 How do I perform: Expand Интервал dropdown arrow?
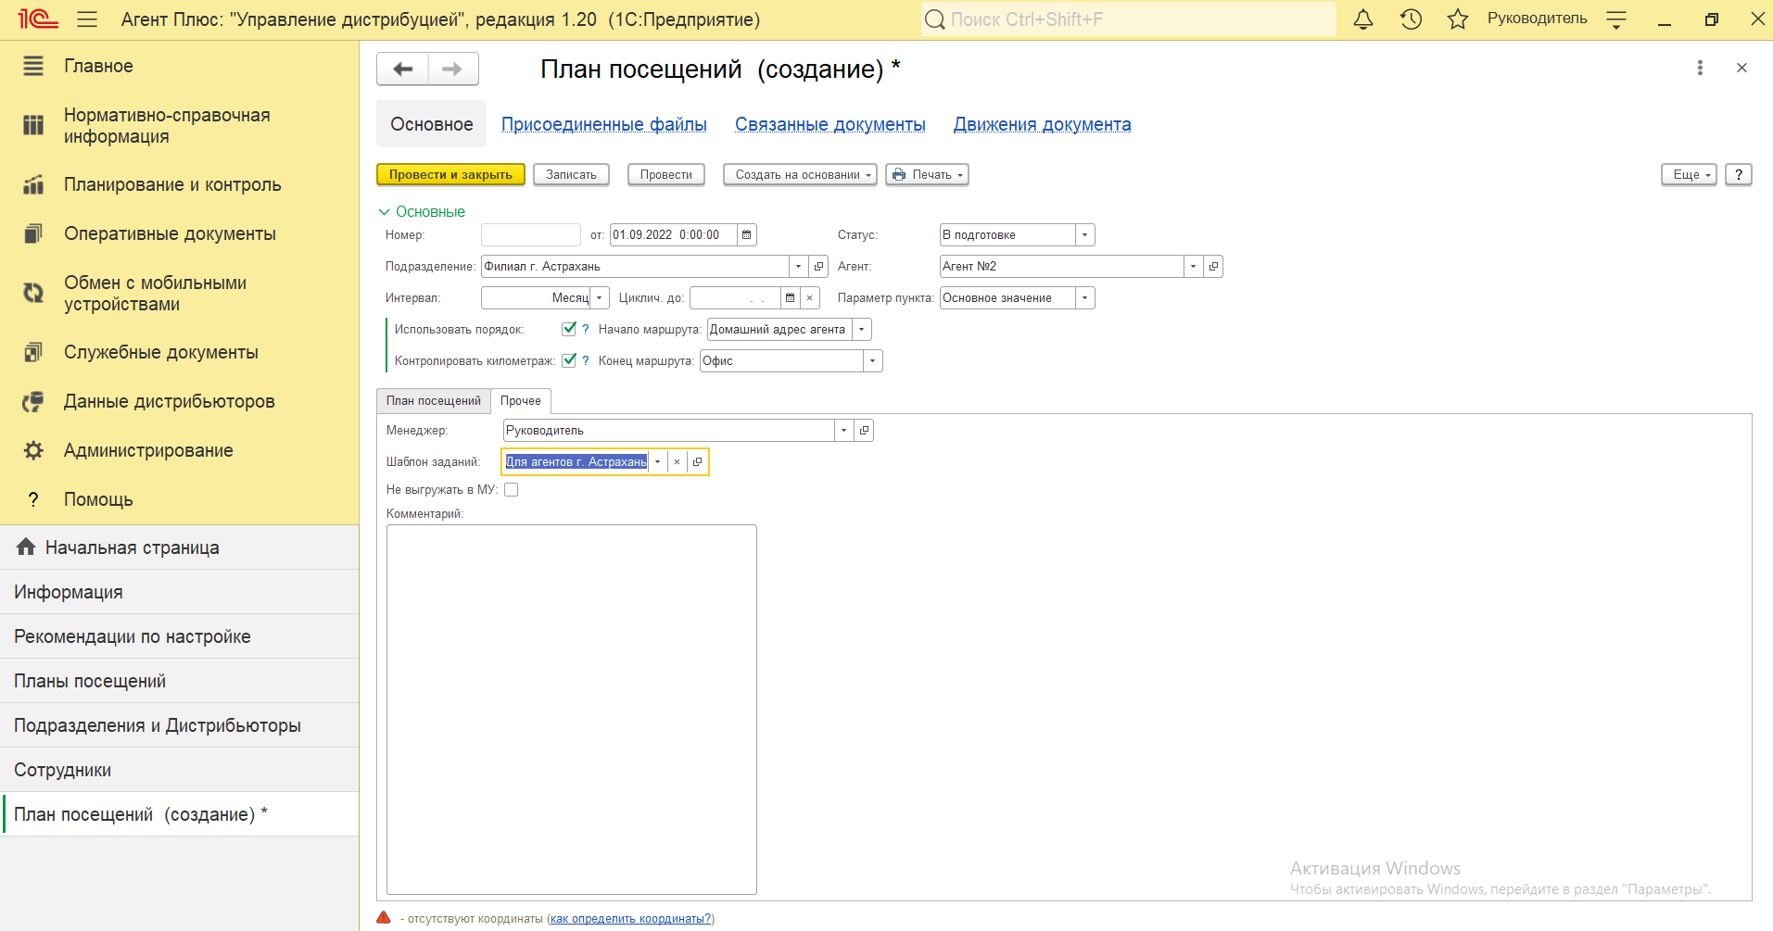[600, 297]
